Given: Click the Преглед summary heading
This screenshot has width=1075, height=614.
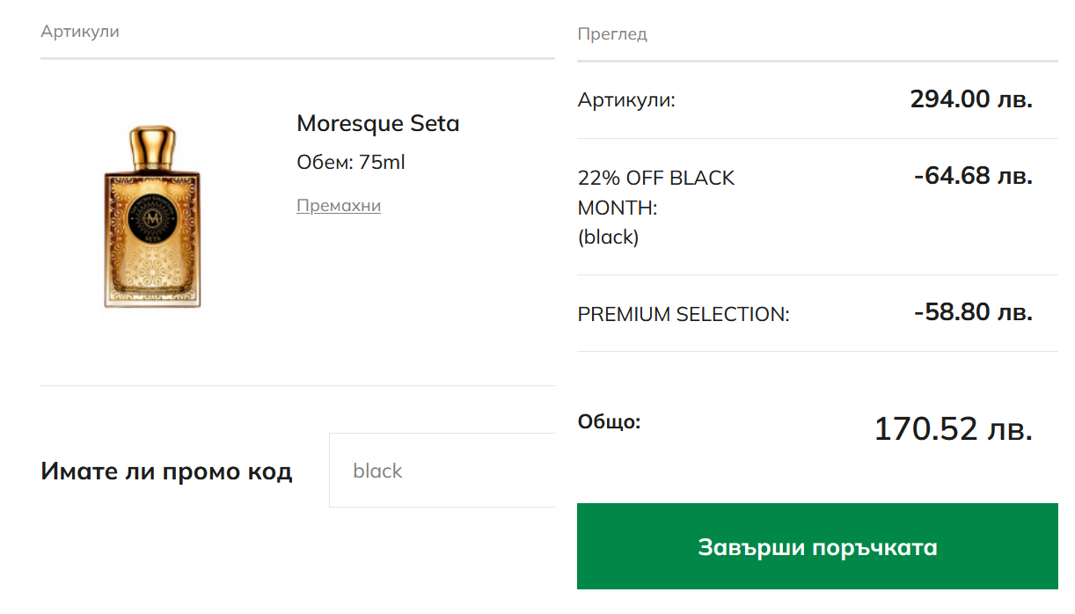Looking at the screenshot, I should [612, 34].
